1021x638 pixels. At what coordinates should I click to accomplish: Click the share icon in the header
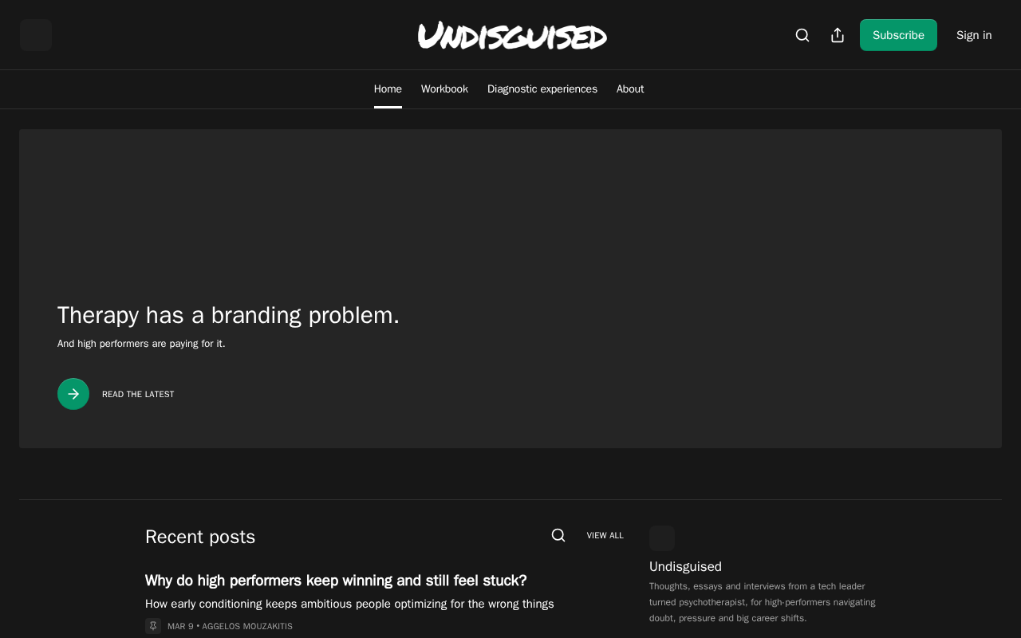coord(838,35)
